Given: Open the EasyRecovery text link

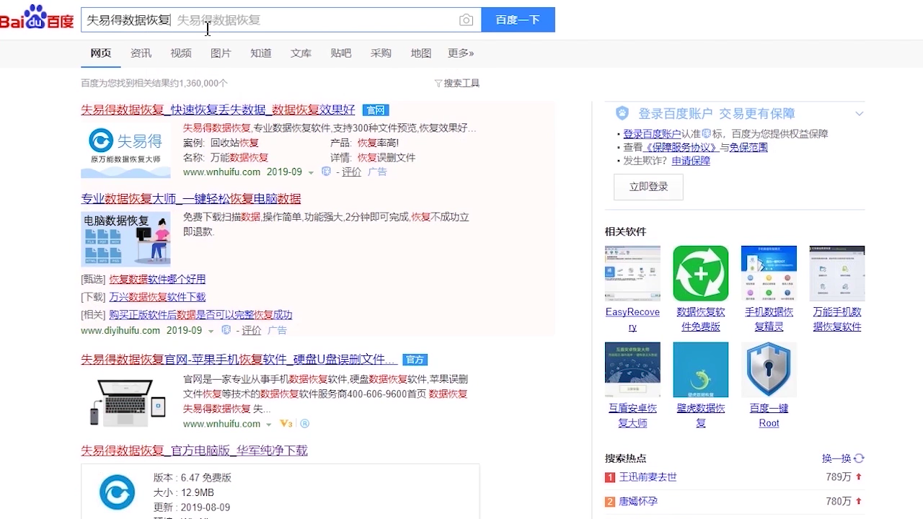Looking at the screenshot, I should pos(632,319).
